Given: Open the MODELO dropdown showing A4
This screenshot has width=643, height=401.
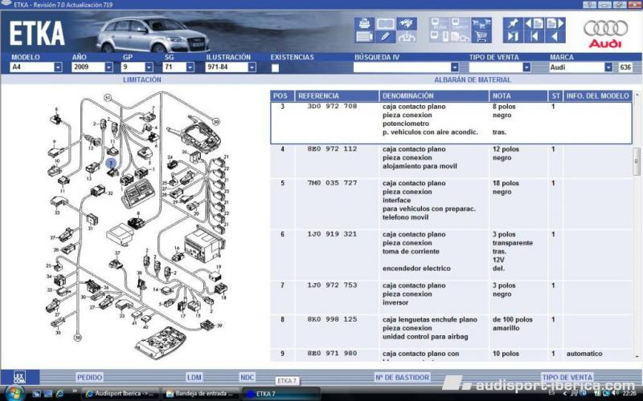Looking at the screenshot, I should coord(58,67).
